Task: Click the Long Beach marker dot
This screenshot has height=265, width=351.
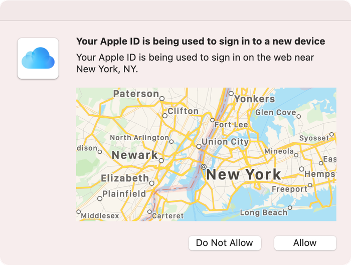Action: click(290, 207)
